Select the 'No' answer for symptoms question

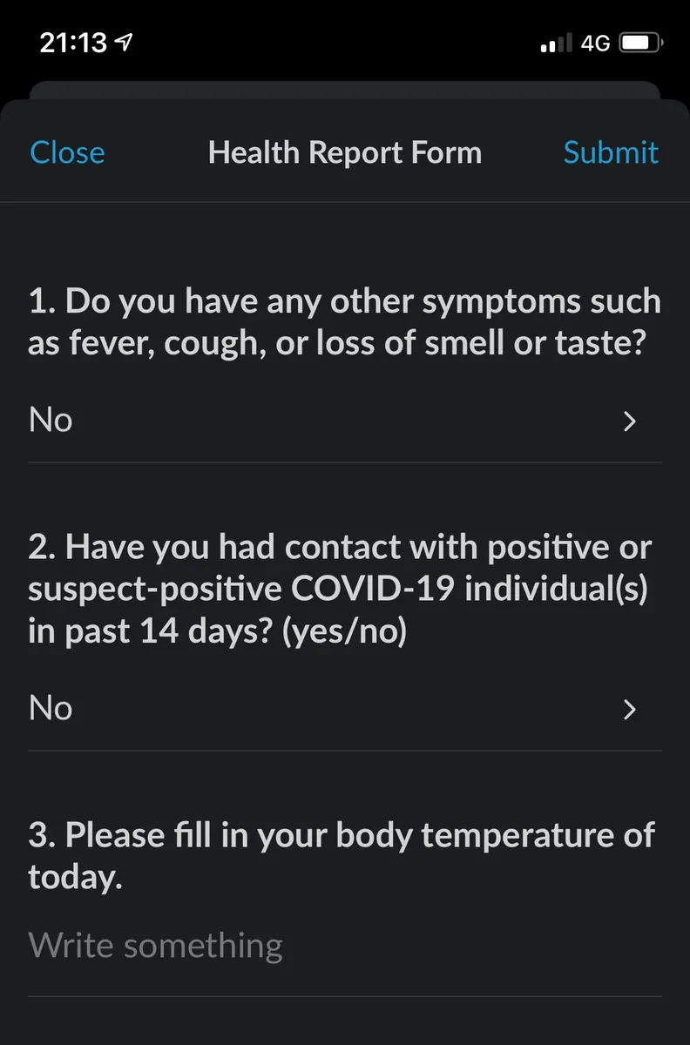coord(51,421)
